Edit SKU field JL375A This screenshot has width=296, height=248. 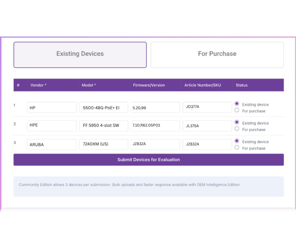207,126
